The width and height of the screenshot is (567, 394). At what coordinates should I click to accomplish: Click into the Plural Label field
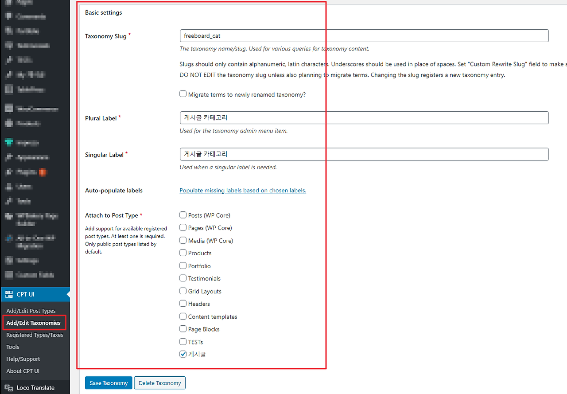364,117
